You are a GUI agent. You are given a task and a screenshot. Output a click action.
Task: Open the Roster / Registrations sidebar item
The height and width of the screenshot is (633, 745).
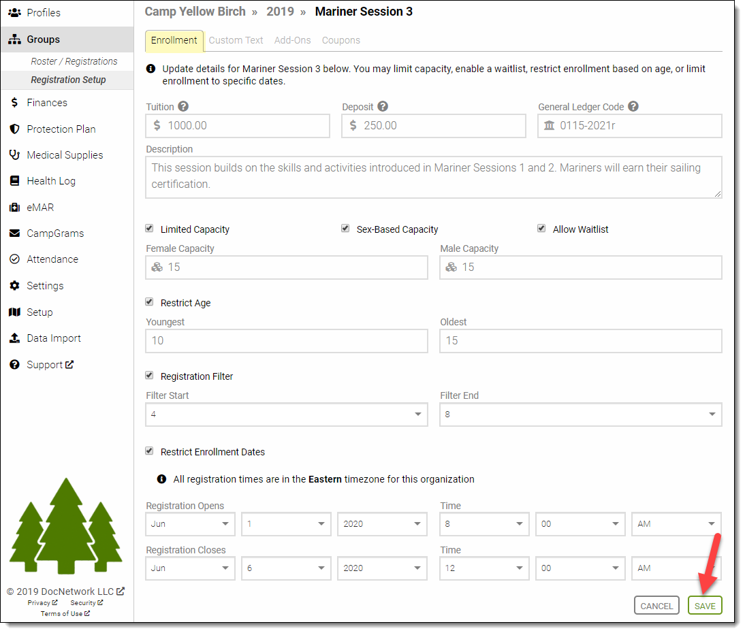(x=74, y=61)
